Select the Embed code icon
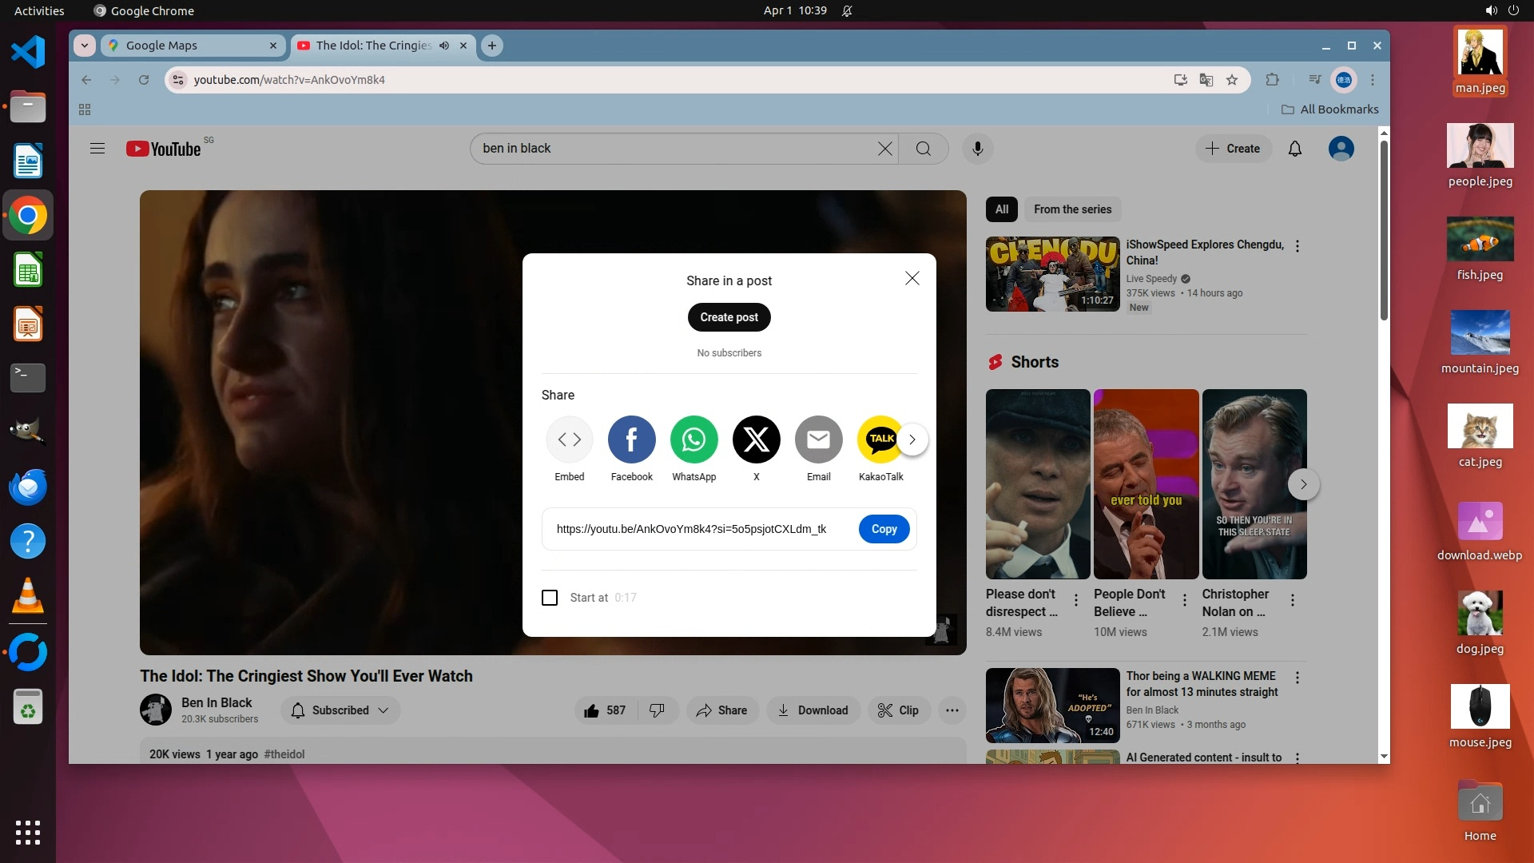 [570, 439]
